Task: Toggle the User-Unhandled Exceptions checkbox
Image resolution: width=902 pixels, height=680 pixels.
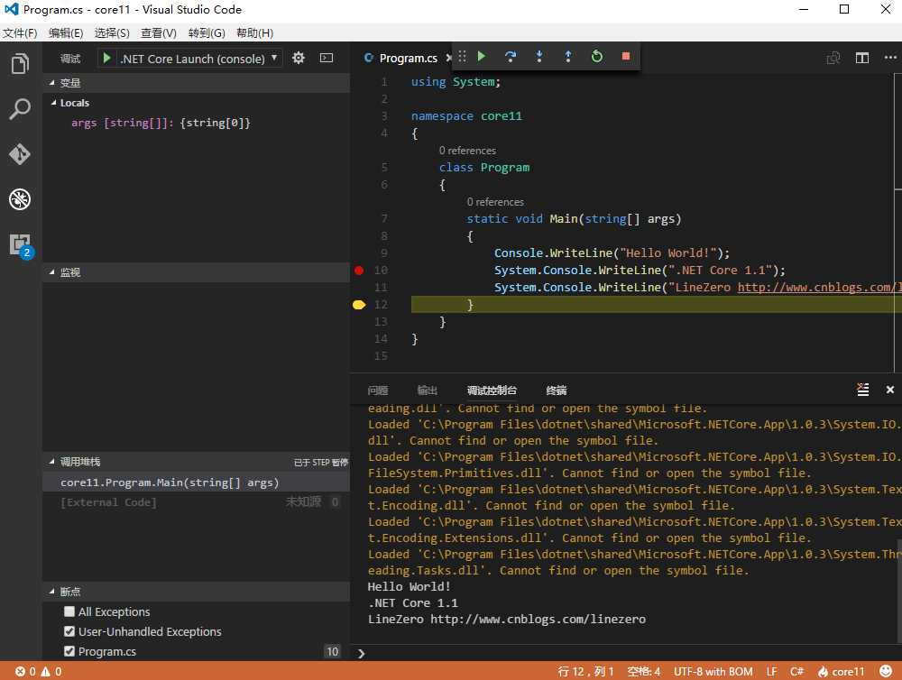Action: point(69,631)
